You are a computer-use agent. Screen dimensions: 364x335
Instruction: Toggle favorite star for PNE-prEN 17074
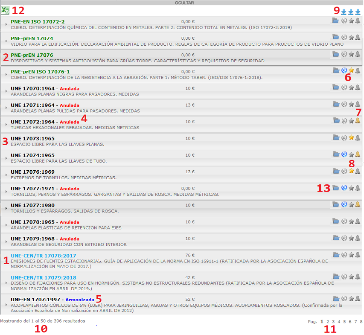coord(351,37)
